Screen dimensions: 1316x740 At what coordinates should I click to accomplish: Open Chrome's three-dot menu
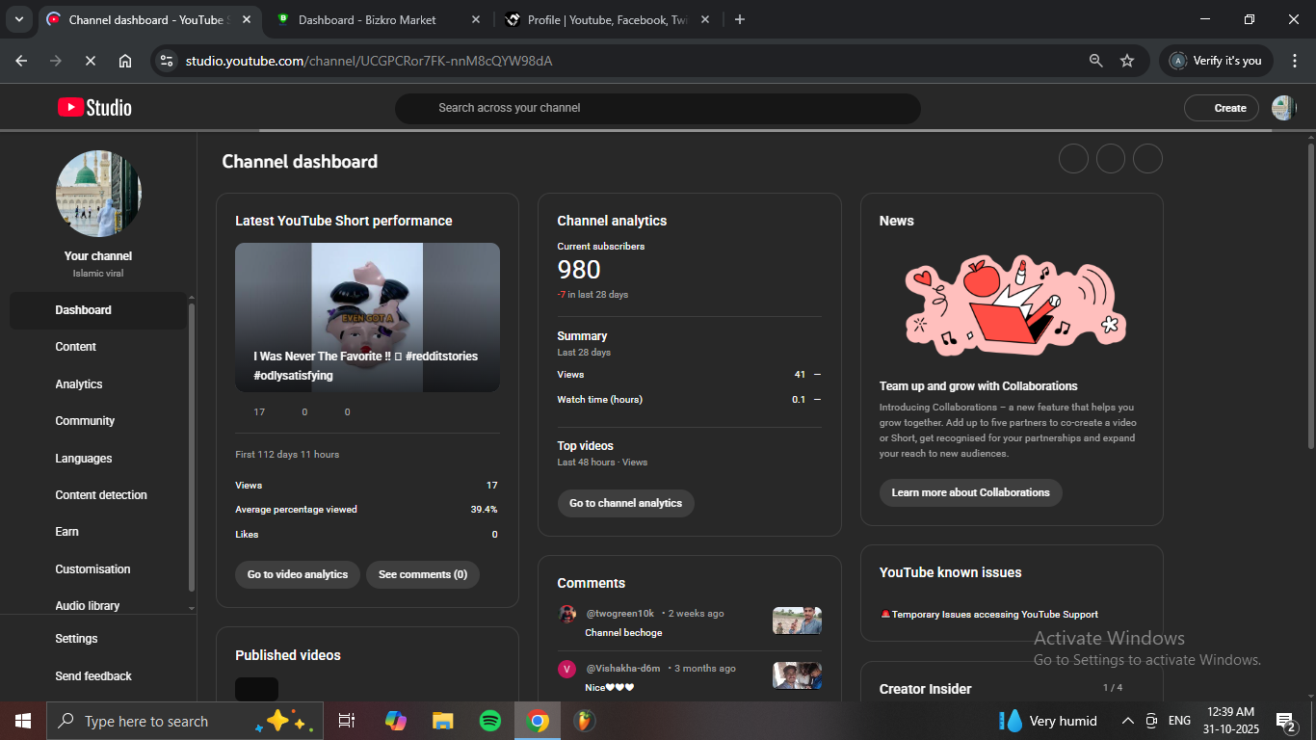point(1295,61)
